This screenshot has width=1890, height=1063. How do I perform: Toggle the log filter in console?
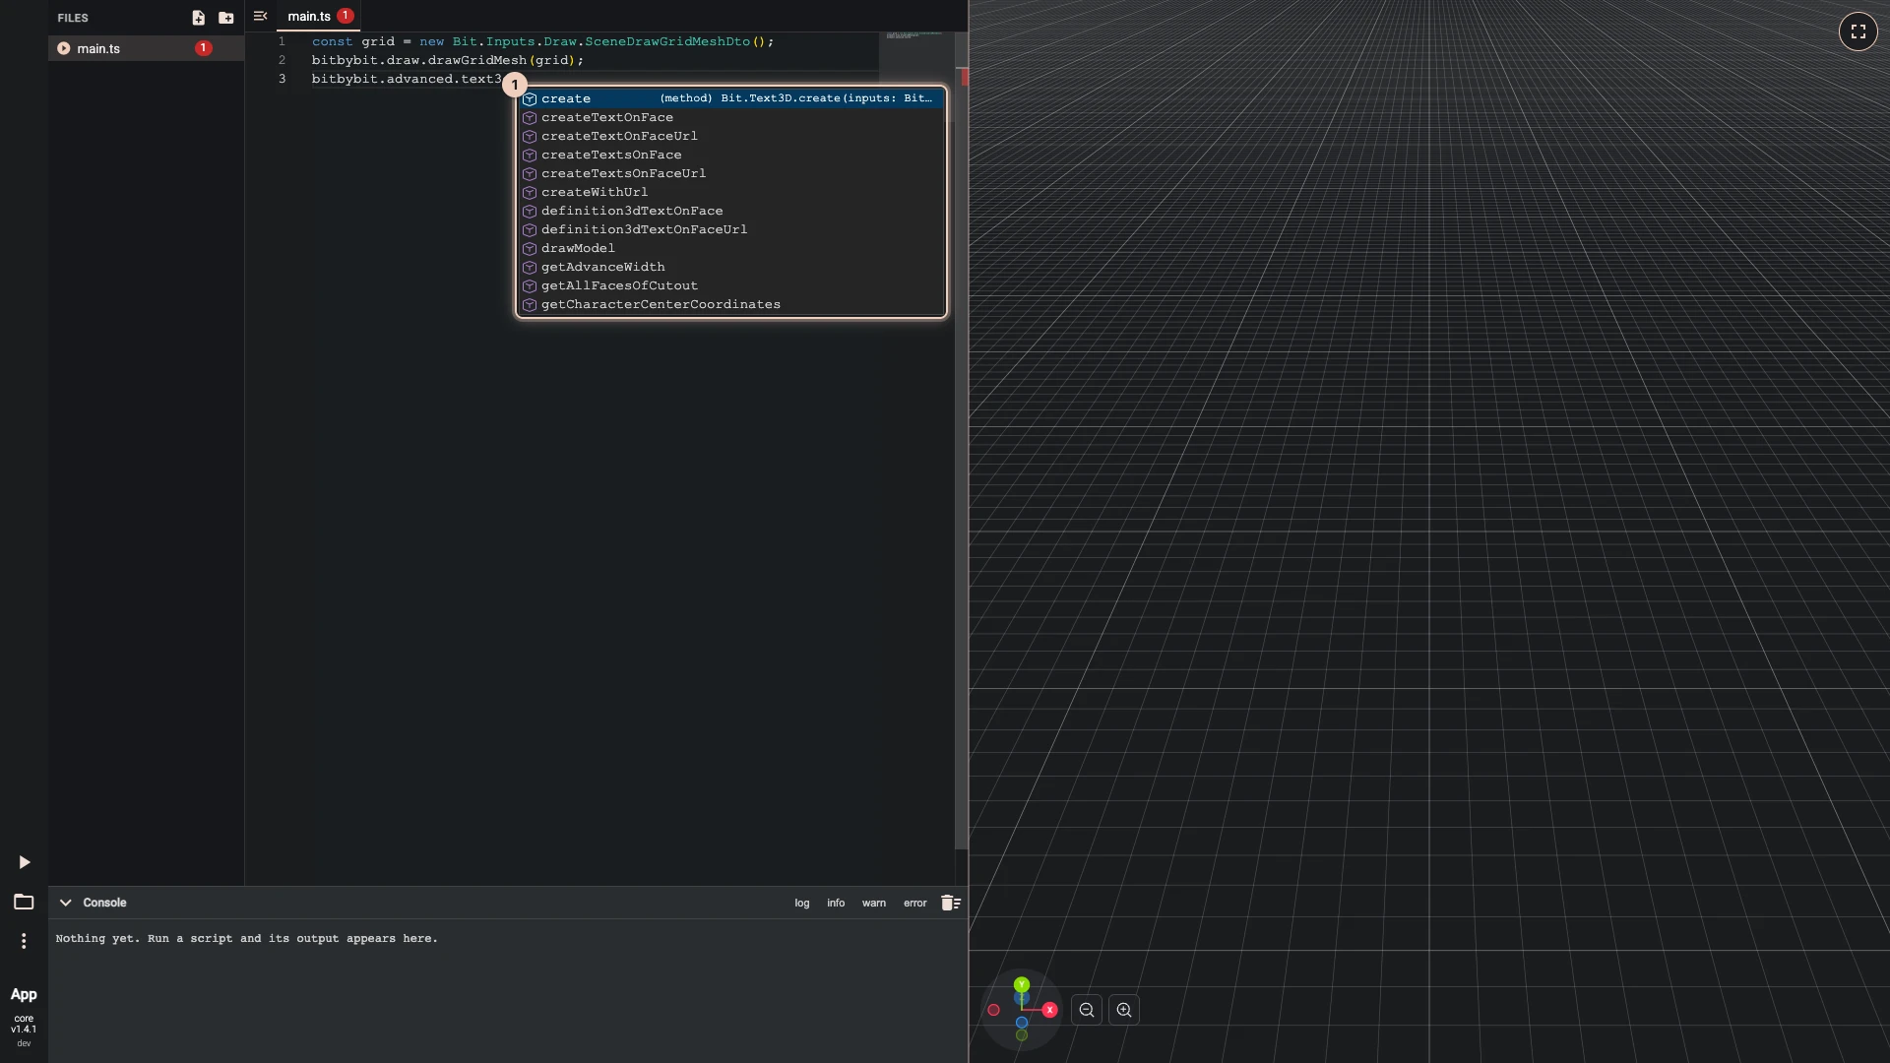(802, 903)
